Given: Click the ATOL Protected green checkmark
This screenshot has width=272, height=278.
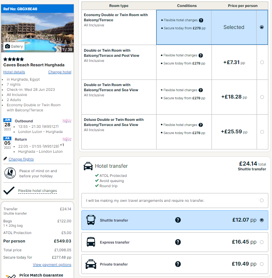Looking at the screenshot, I should [x=97, y=175].
